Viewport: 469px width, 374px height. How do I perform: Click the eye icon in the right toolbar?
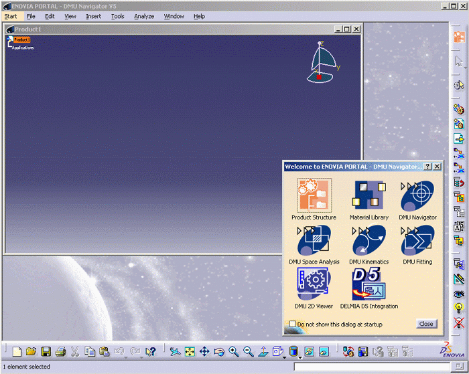[x=459, y=294]
